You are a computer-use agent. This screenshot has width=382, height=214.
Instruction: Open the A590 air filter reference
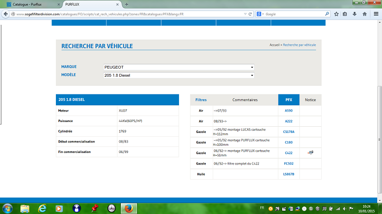[x=289, y=111]
